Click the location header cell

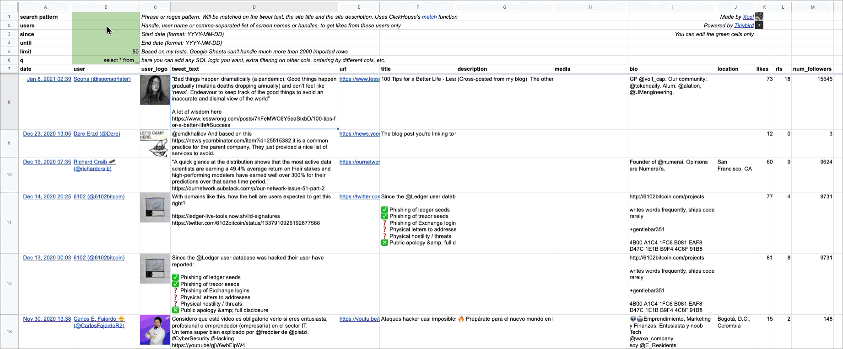[x=735, y=69]
